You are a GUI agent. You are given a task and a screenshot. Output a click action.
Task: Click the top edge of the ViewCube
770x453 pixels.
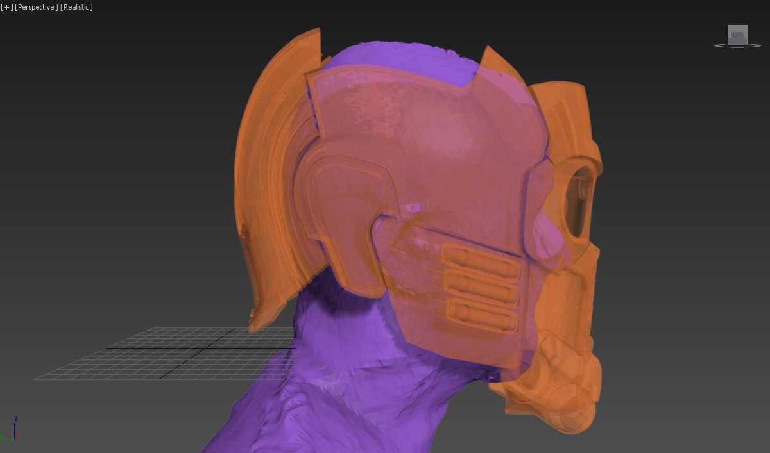[x=737, y=27]
